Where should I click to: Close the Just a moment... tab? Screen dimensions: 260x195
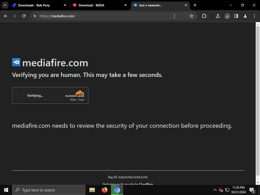[186, 5]
